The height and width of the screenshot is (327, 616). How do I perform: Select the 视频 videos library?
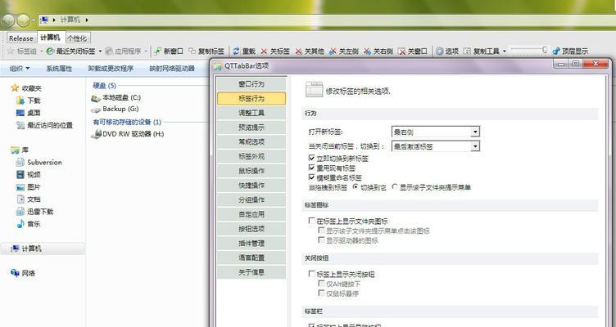29,174
